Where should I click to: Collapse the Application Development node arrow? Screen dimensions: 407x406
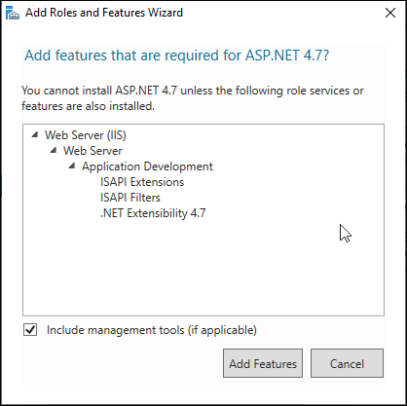point(72,166)
